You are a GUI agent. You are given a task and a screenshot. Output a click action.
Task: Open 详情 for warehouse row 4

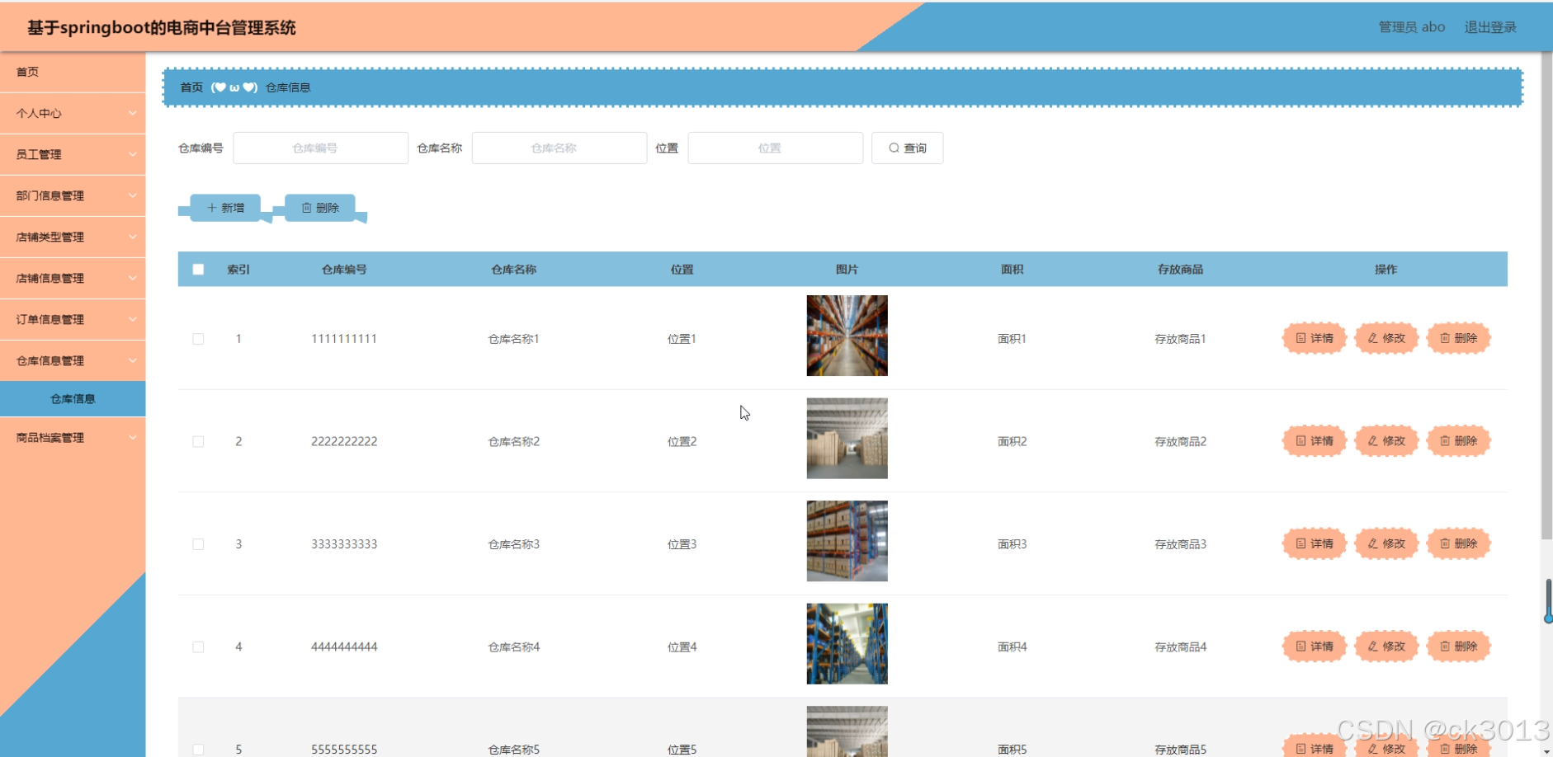coord(1315,647)
